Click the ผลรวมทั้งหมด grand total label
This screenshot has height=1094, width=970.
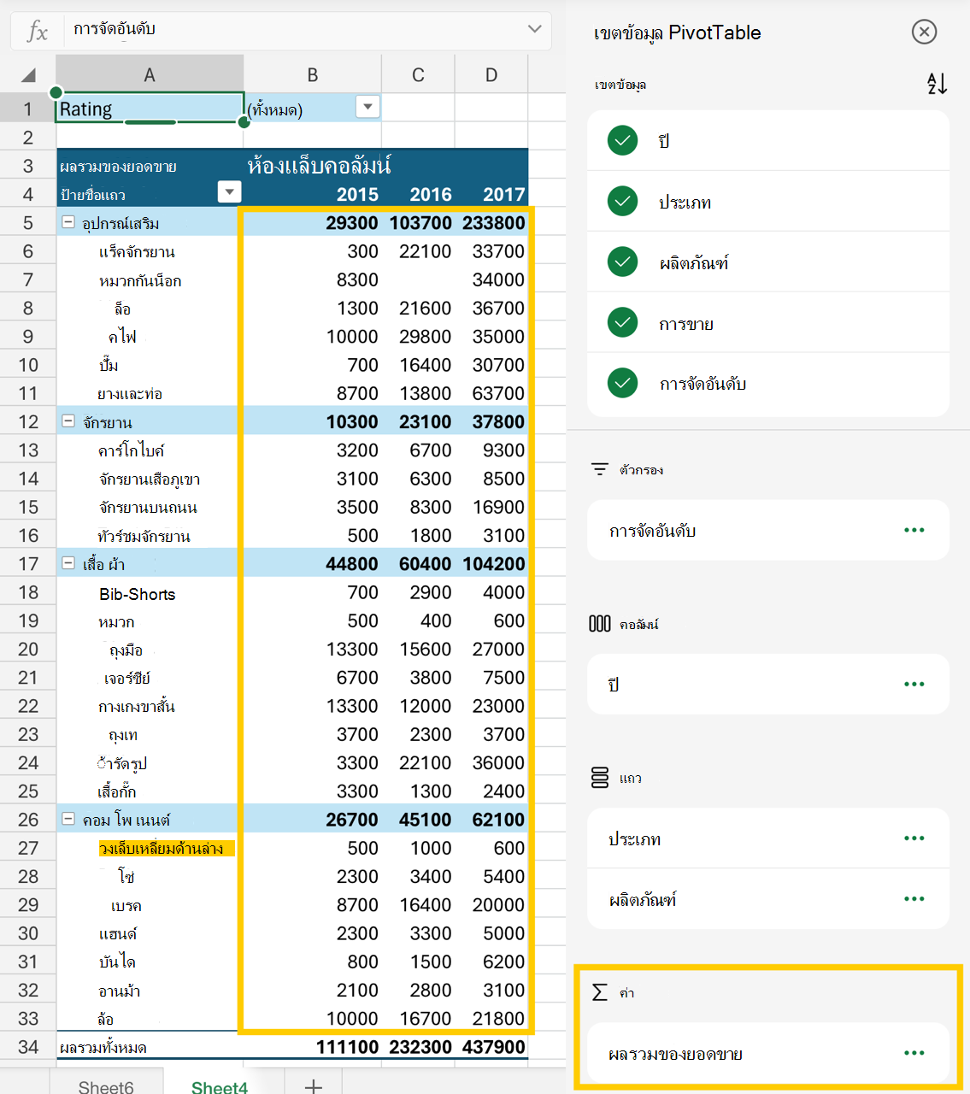pos(103,1047)
